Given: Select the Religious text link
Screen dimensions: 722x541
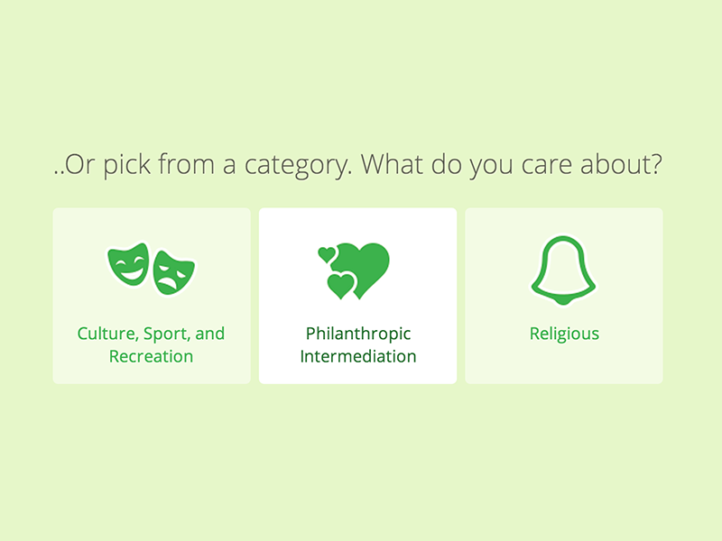Looking at the screenshot, I should click(x=563, y=334).
